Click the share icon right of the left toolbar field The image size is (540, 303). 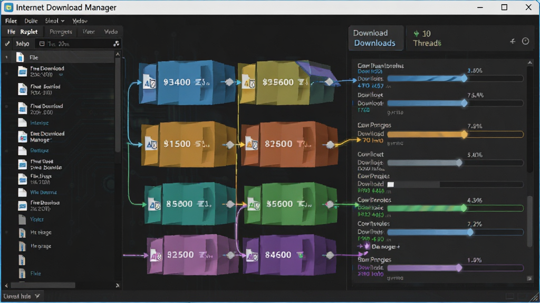pos(117,44)
